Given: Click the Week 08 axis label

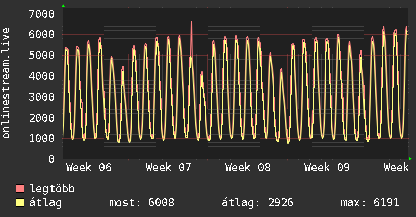Looking at the screenshot, I should tap(248, 168).
